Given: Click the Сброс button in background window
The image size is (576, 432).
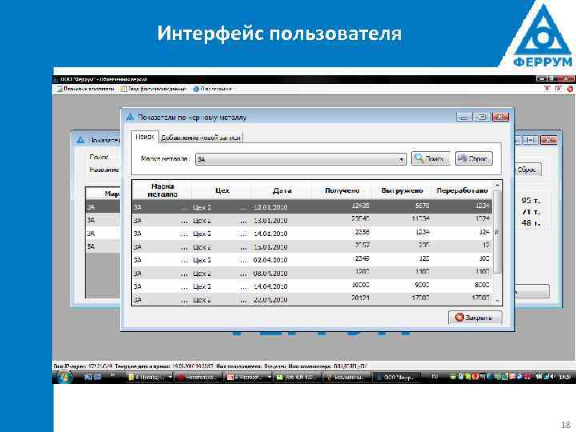Looking at the screenshot, I should pos(527,170).
